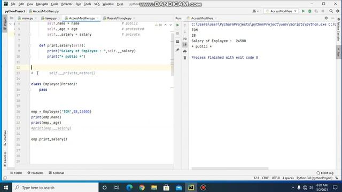Fold print_salary method gutter marker
The image size is (342, 192).
pos(30,45)
